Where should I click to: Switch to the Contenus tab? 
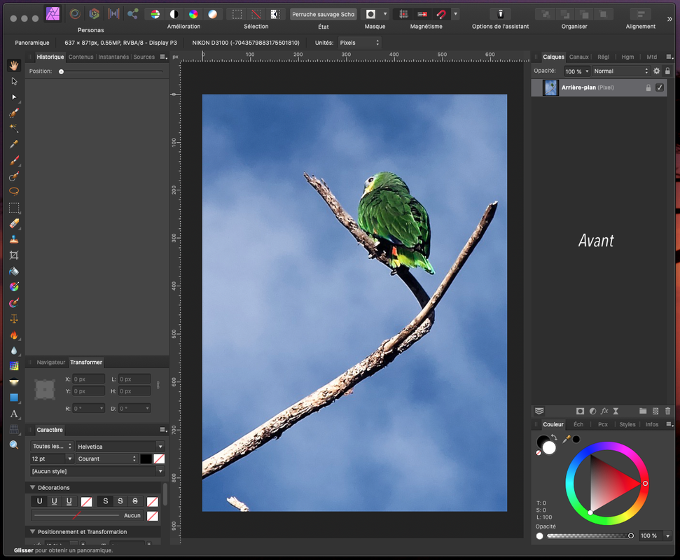tap(81, 57)
